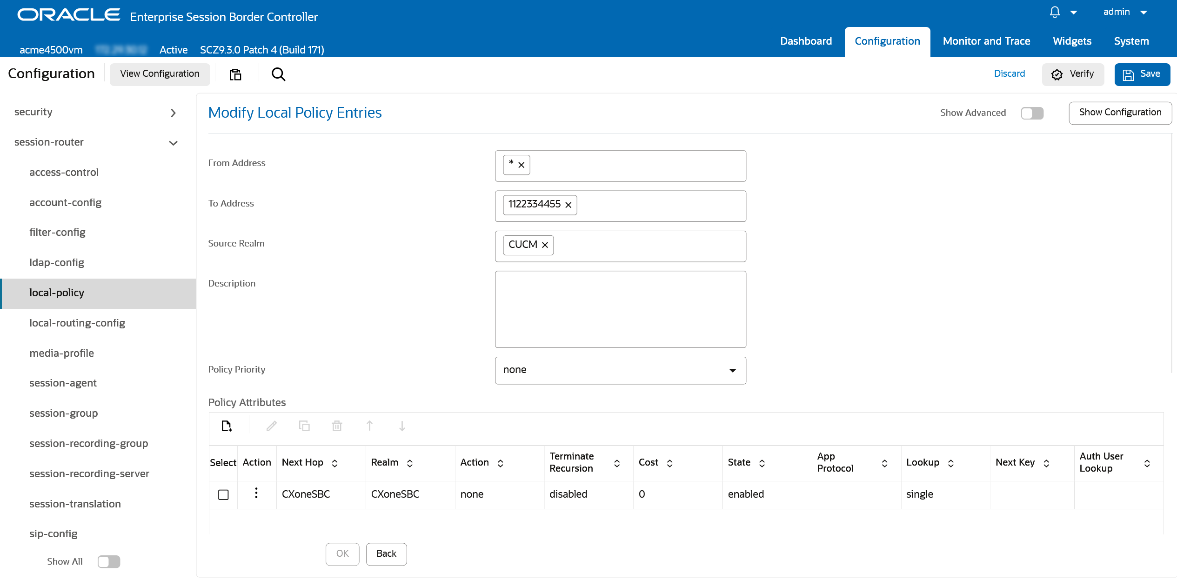Click the Discard link

[x=1010, y=74]
